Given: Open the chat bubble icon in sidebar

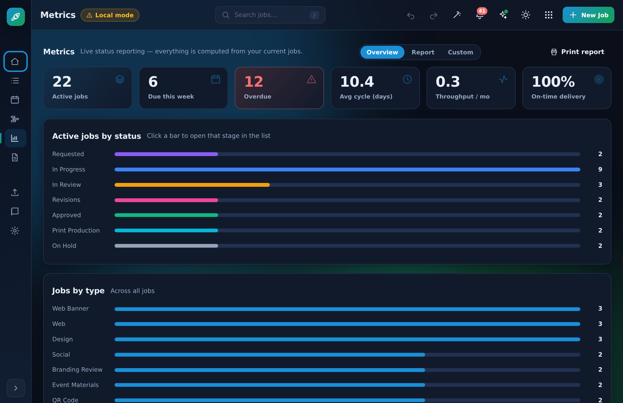Looking at the screenshot, I should [x=15, y=211].
